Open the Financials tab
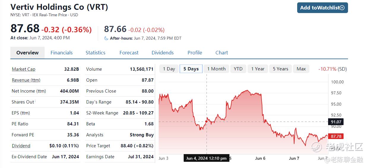The image size is (370, 168). point(62,53)
